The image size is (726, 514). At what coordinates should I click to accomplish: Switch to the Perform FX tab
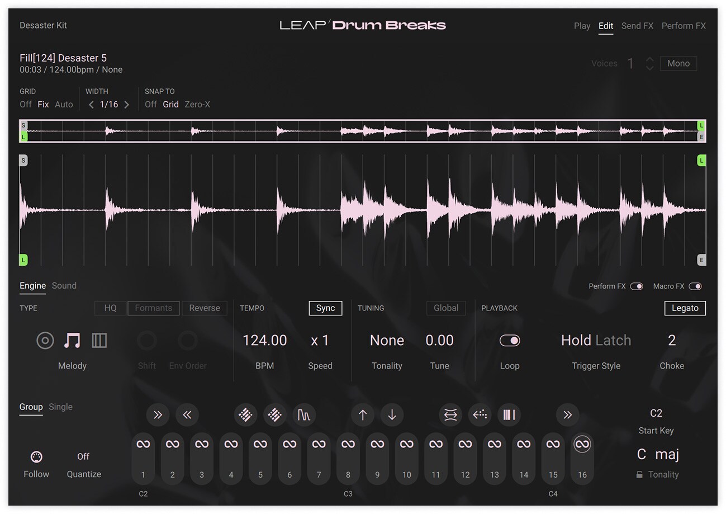(x=683, y=26)
